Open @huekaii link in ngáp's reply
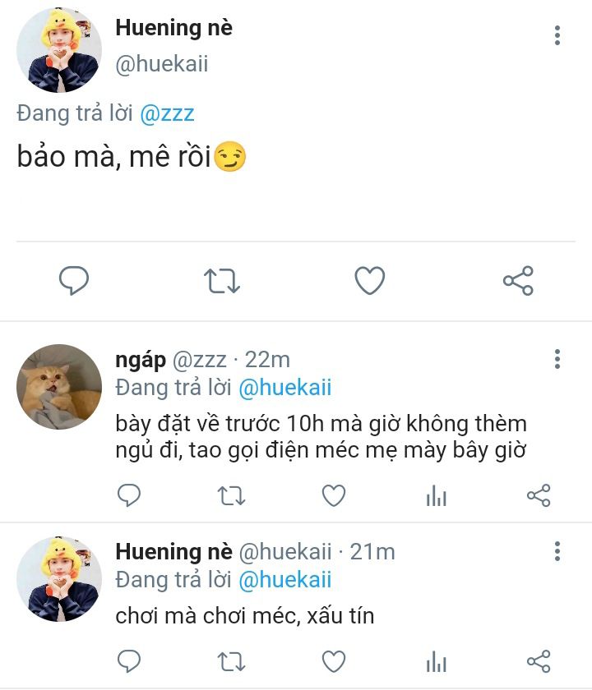 click(284, 388)
